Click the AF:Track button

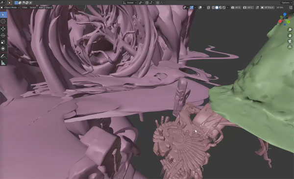point(268,7)
